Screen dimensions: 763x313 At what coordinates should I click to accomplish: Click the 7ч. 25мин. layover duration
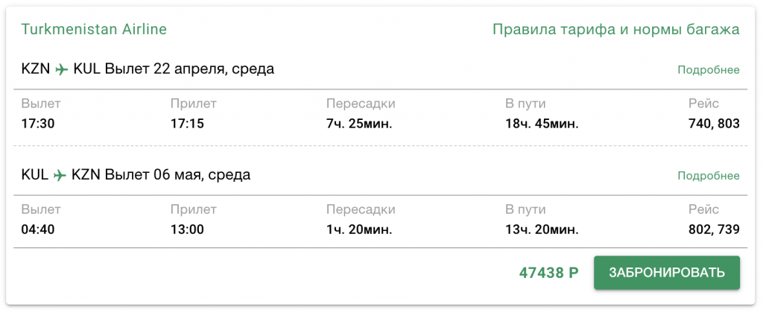click(x=359, y=123)
